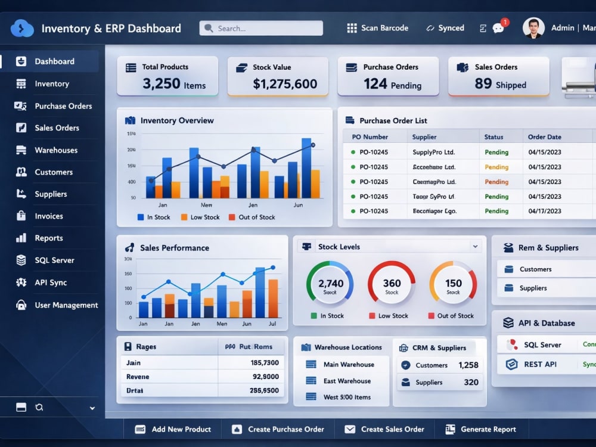Click the Sales Orders card icon
The image size is (596, 447).
pyautogui.click(x=462, y=68)
